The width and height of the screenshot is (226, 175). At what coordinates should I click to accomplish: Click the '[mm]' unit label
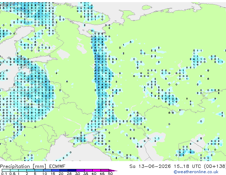[x=39, y=166]
